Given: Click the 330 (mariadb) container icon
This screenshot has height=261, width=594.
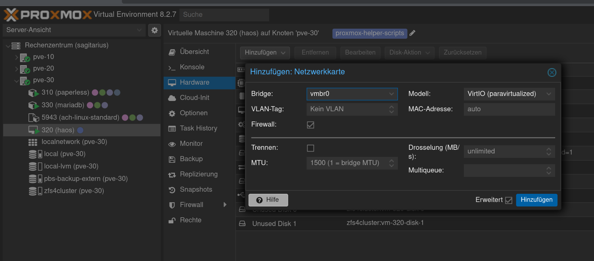Looking at the screenshot, I should pyautogui.click(x=33, y=105).
